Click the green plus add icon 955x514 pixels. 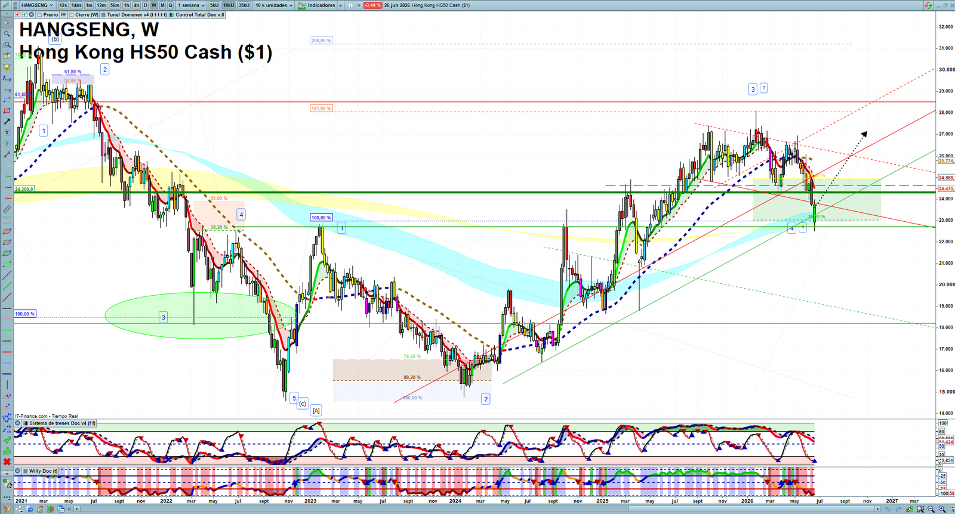pos(24,14)
